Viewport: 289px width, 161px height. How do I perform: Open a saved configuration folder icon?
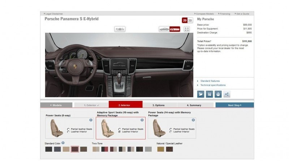point(201,94)
